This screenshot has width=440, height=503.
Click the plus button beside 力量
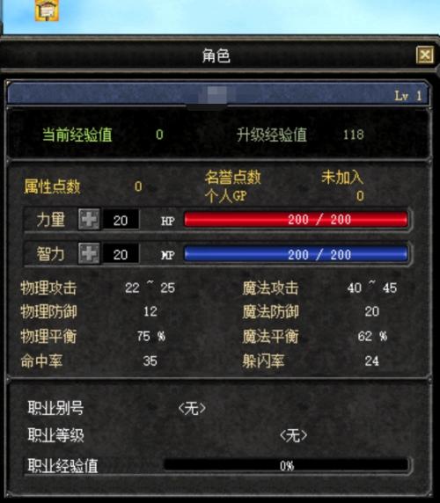(89, 220)
